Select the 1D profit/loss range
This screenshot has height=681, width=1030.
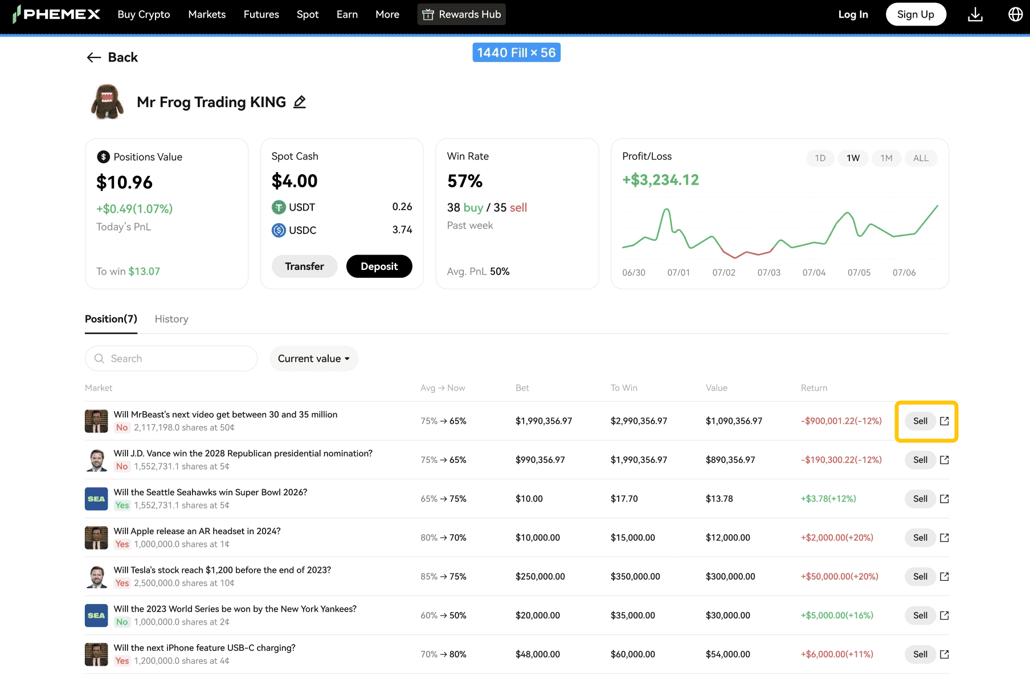click(x=820, y=158)
